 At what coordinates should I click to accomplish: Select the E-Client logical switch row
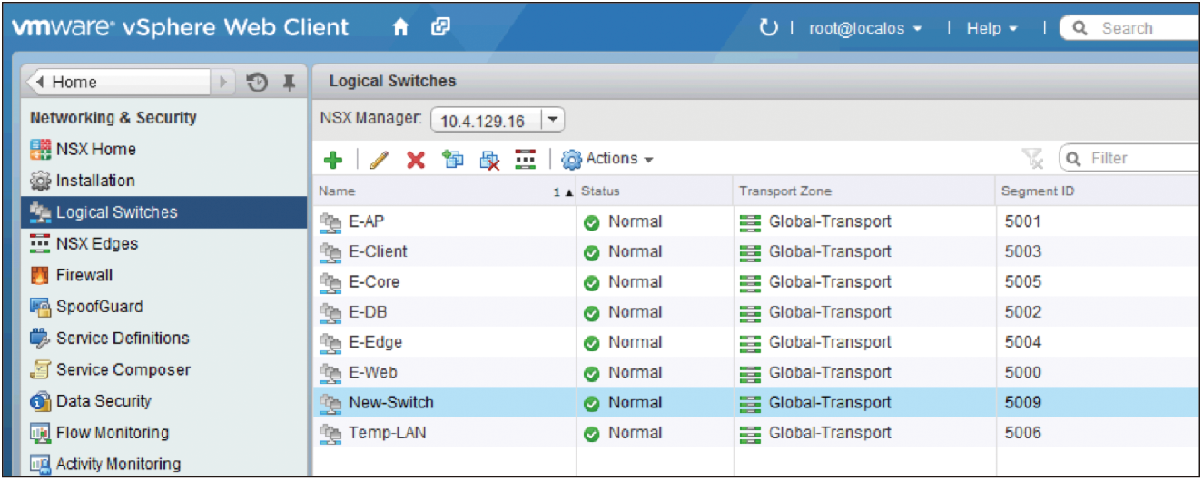(x=757, y=251)
